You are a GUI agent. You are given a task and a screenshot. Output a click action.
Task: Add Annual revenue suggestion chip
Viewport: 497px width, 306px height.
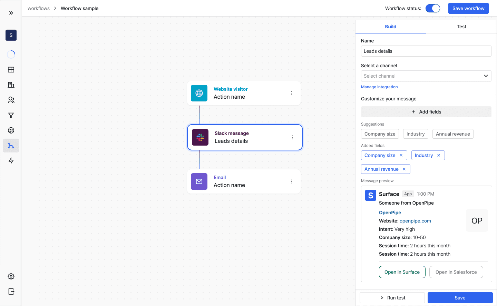pos(453,134)
